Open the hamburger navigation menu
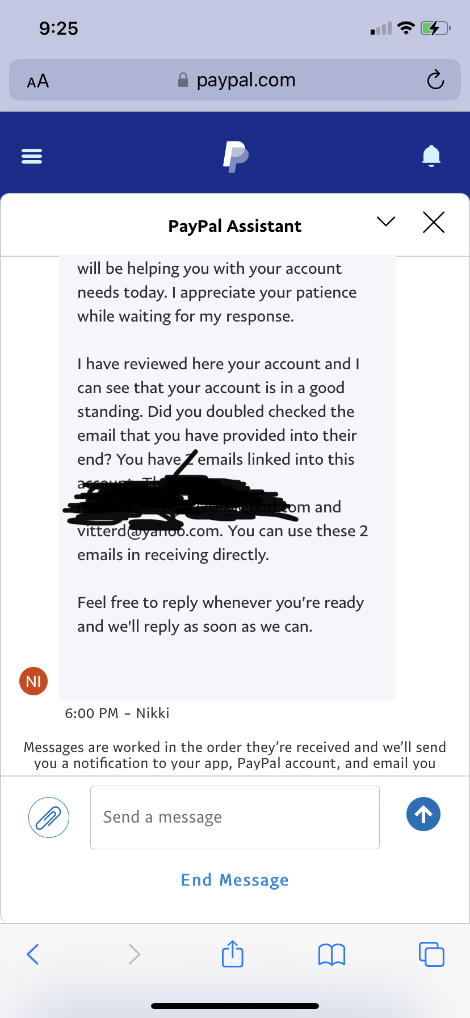 tap(32, 156)
